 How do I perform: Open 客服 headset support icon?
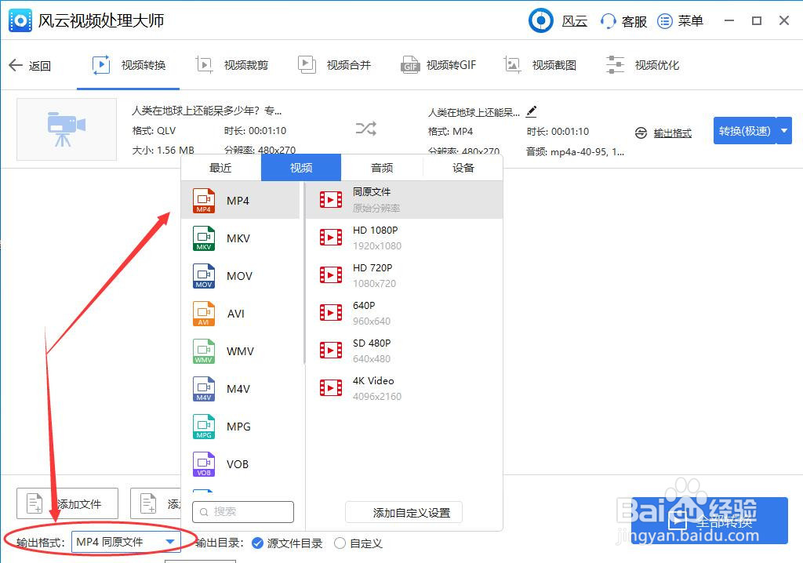tap(608, 21)
